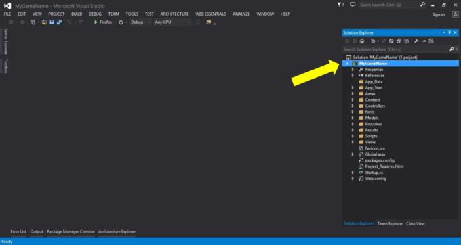Click the Collapse All icon in Solution Explorer

tap(399, 41)
